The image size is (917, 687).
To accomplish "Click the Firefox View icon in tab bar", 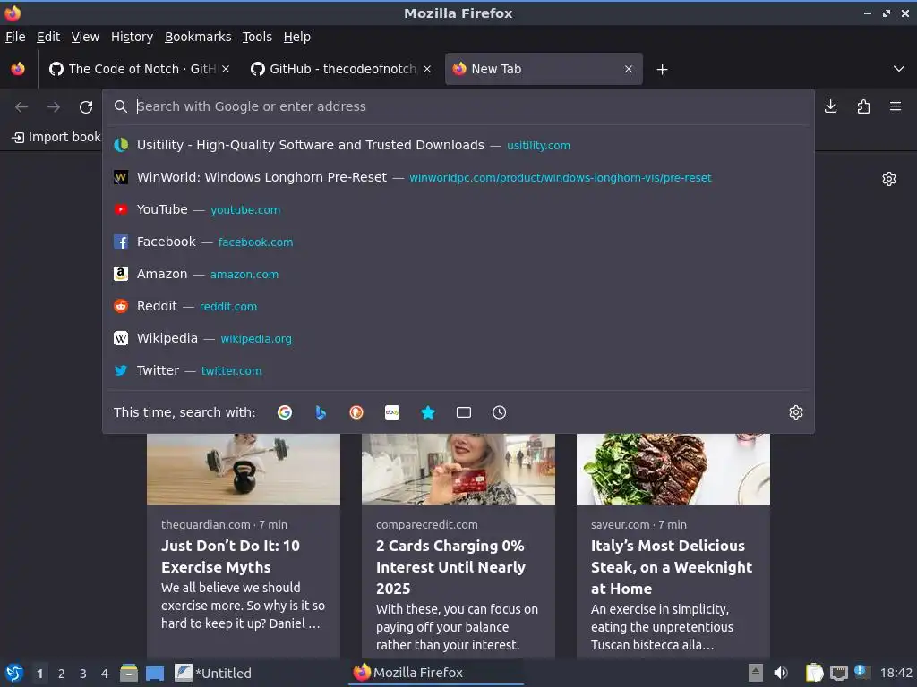I will (x=18, y=69).
